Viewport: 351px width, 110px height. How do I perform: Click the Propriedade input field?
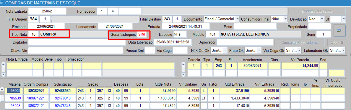[x=319, y=26]
